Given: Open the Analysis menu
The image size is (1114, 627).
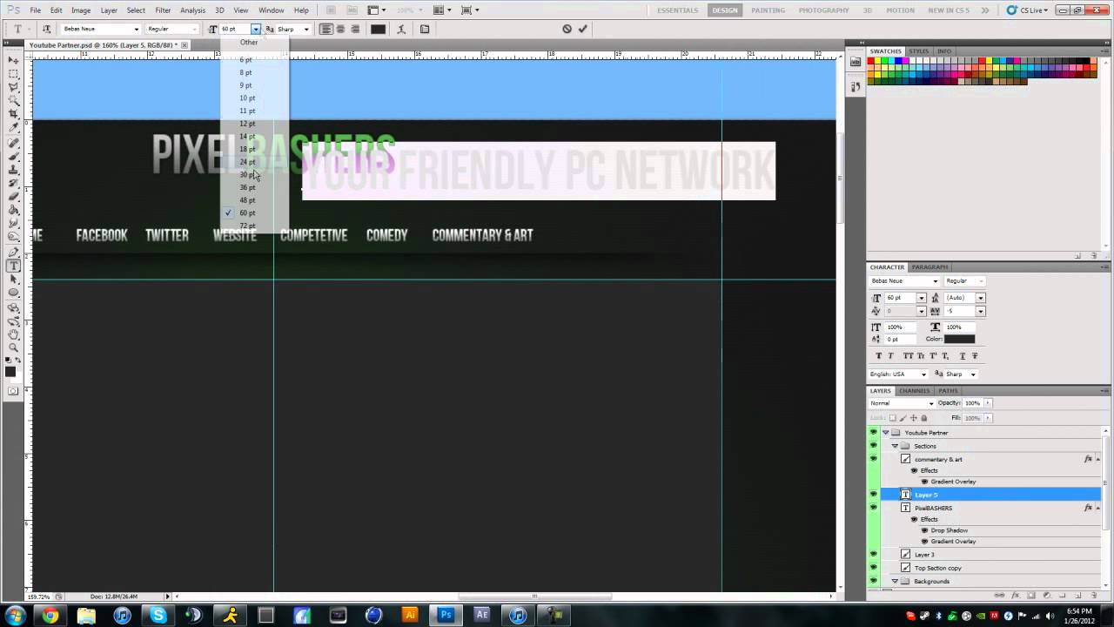Looking at the screenshot, I should point(192,10).
